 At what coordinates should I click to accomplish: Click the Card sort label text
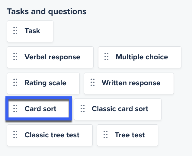[40, 109]
